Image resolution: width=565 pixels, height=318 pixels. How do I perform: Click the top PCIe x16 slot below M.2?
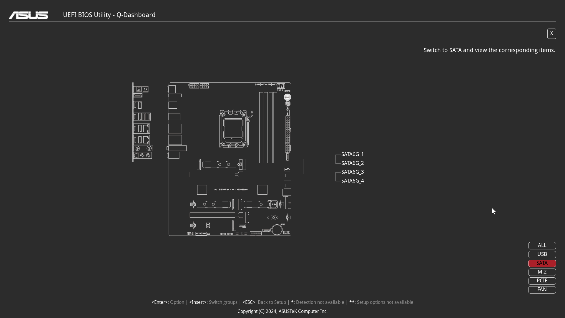pos(216,175)
